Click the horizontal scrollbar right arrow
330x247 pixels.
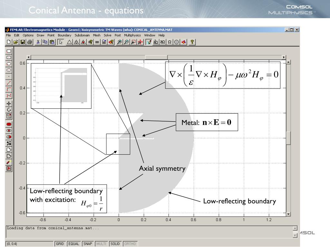tap(284, 57)
